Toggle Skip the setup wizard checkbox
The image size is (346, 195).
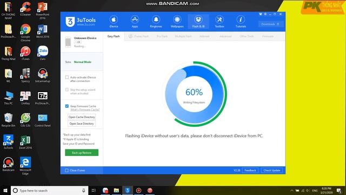67,89
